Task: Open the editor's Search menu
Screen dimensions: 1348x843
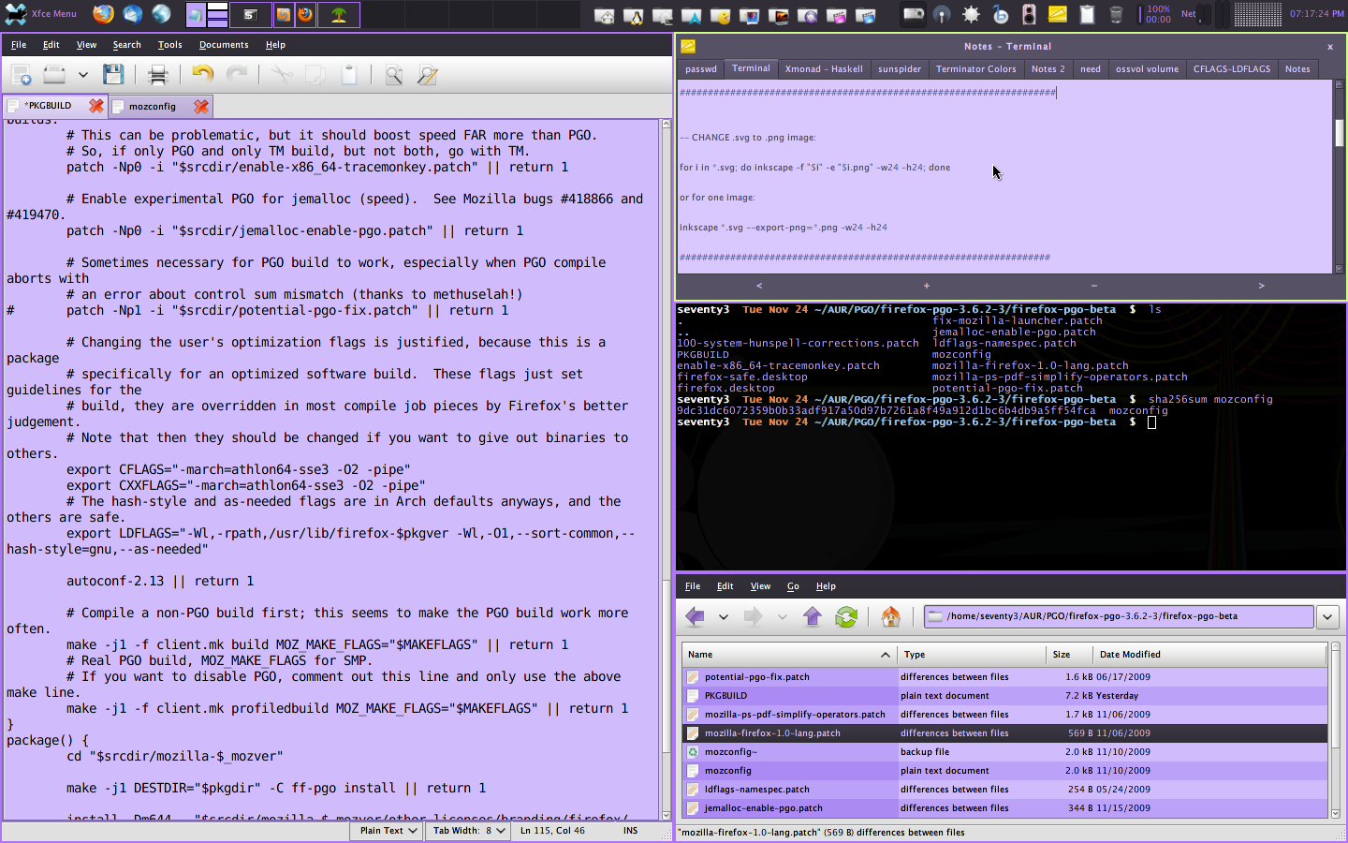Action: click(x=126, y=44)
